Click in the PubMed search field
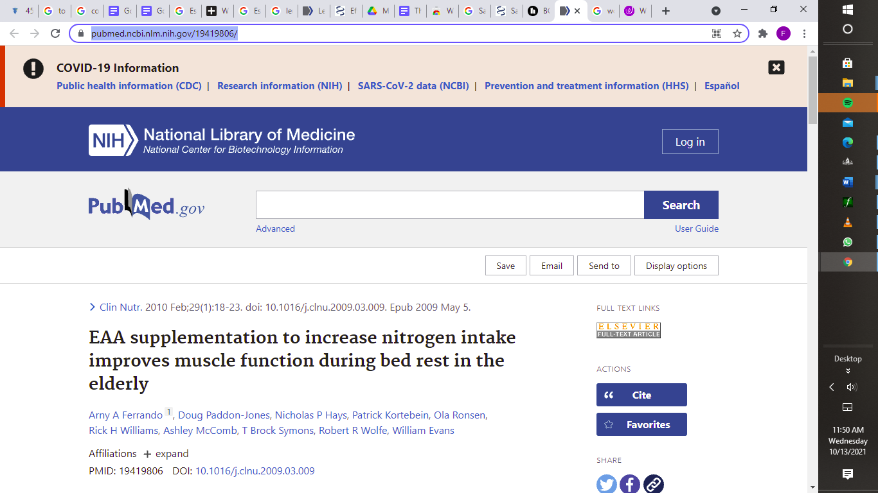Image resolution: width=878 pixels, height=493 pixels. 449,205
